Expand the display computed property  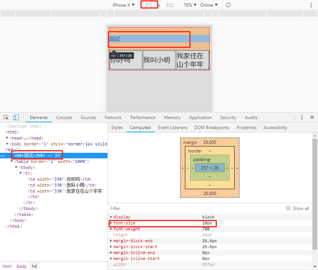[x=111, y=217]
